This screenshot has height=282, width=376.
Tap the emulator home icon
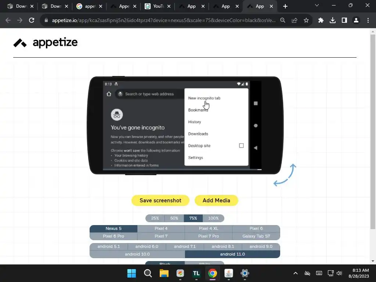coord(109,94)
